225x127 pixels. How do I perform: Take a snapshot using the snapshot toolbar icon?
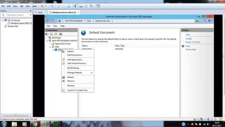click(59, 6)
